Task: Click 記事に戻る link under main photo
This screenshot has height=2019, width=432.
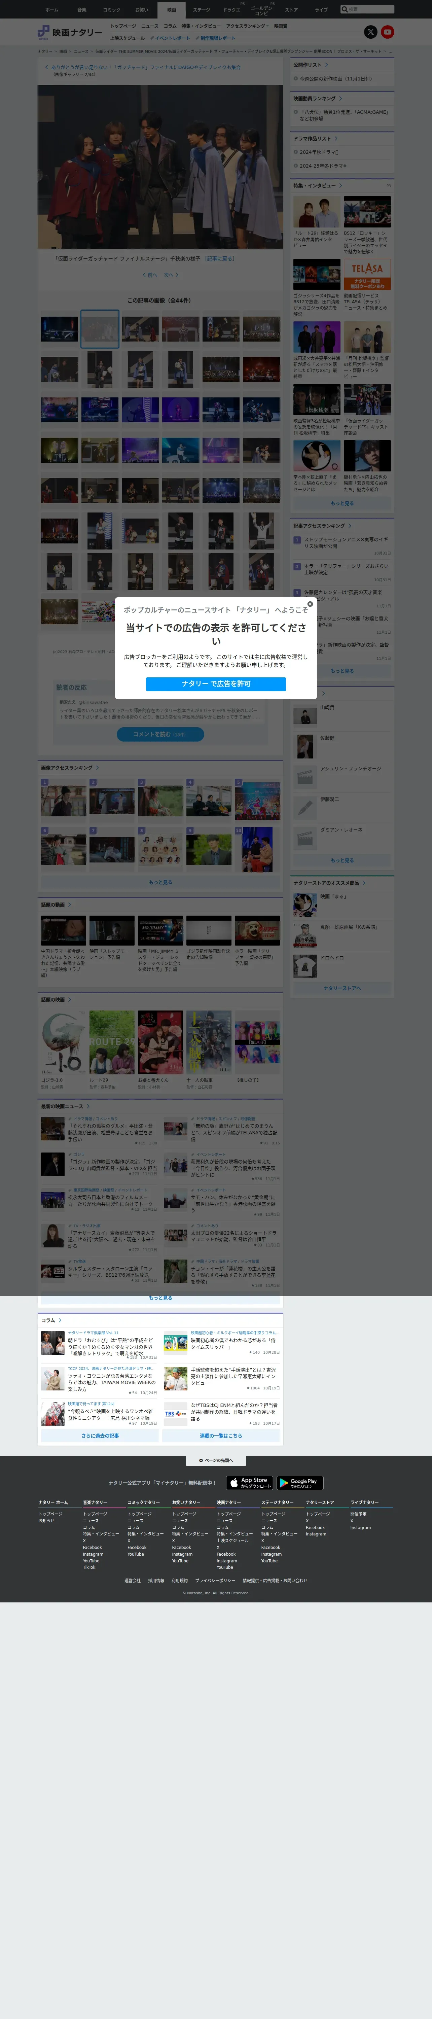Action: pyautogui.click(x=219, y=259)
